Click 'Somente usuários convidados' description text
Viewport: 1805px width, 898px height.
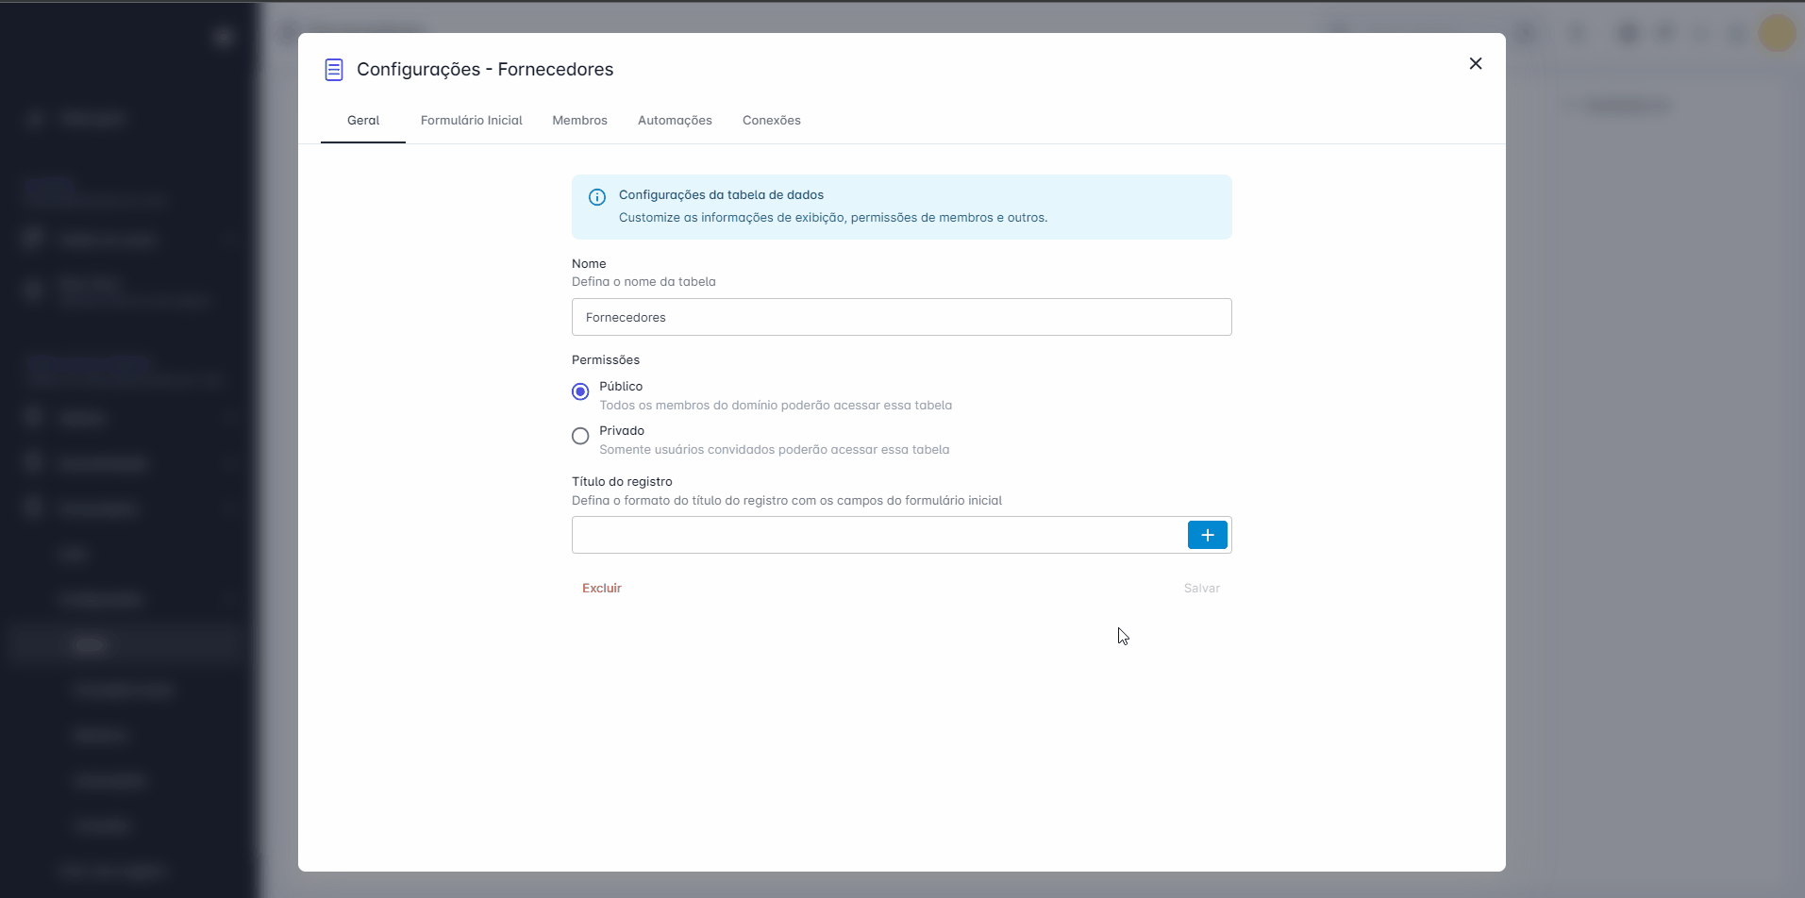pos(775,450)
